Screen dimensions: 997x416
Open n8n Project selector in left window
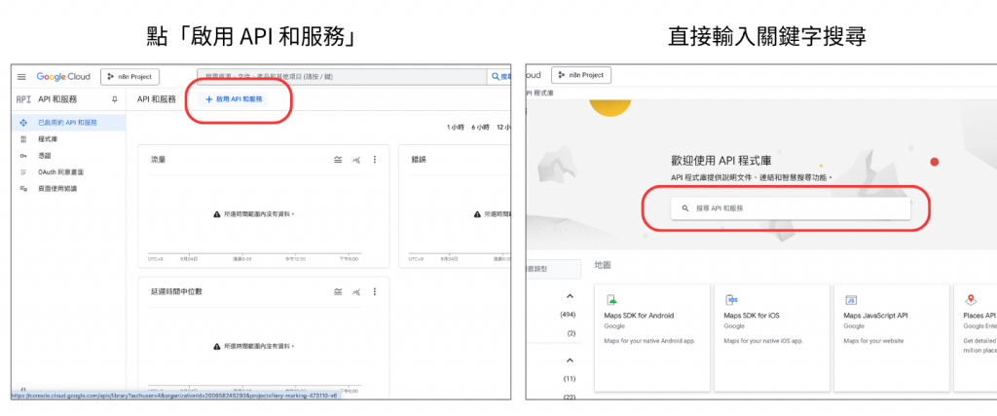pos(129,76)
